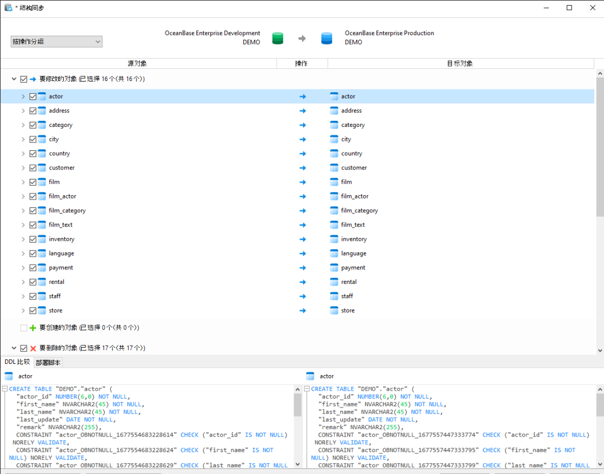This screenshot has height=474, width=604.
Task: Expand the film_actor row details
Action: tap(23, 196)
